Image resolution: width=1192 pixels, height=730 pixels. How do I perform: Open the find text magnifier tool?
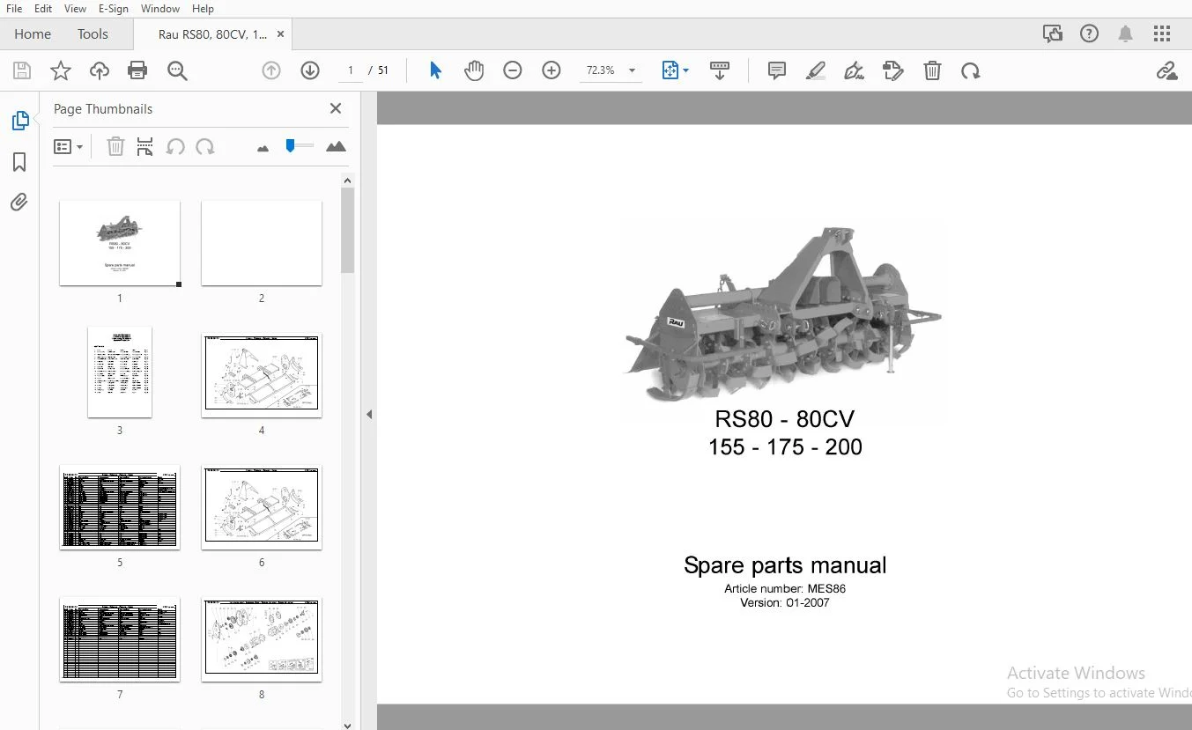[177, 70]
